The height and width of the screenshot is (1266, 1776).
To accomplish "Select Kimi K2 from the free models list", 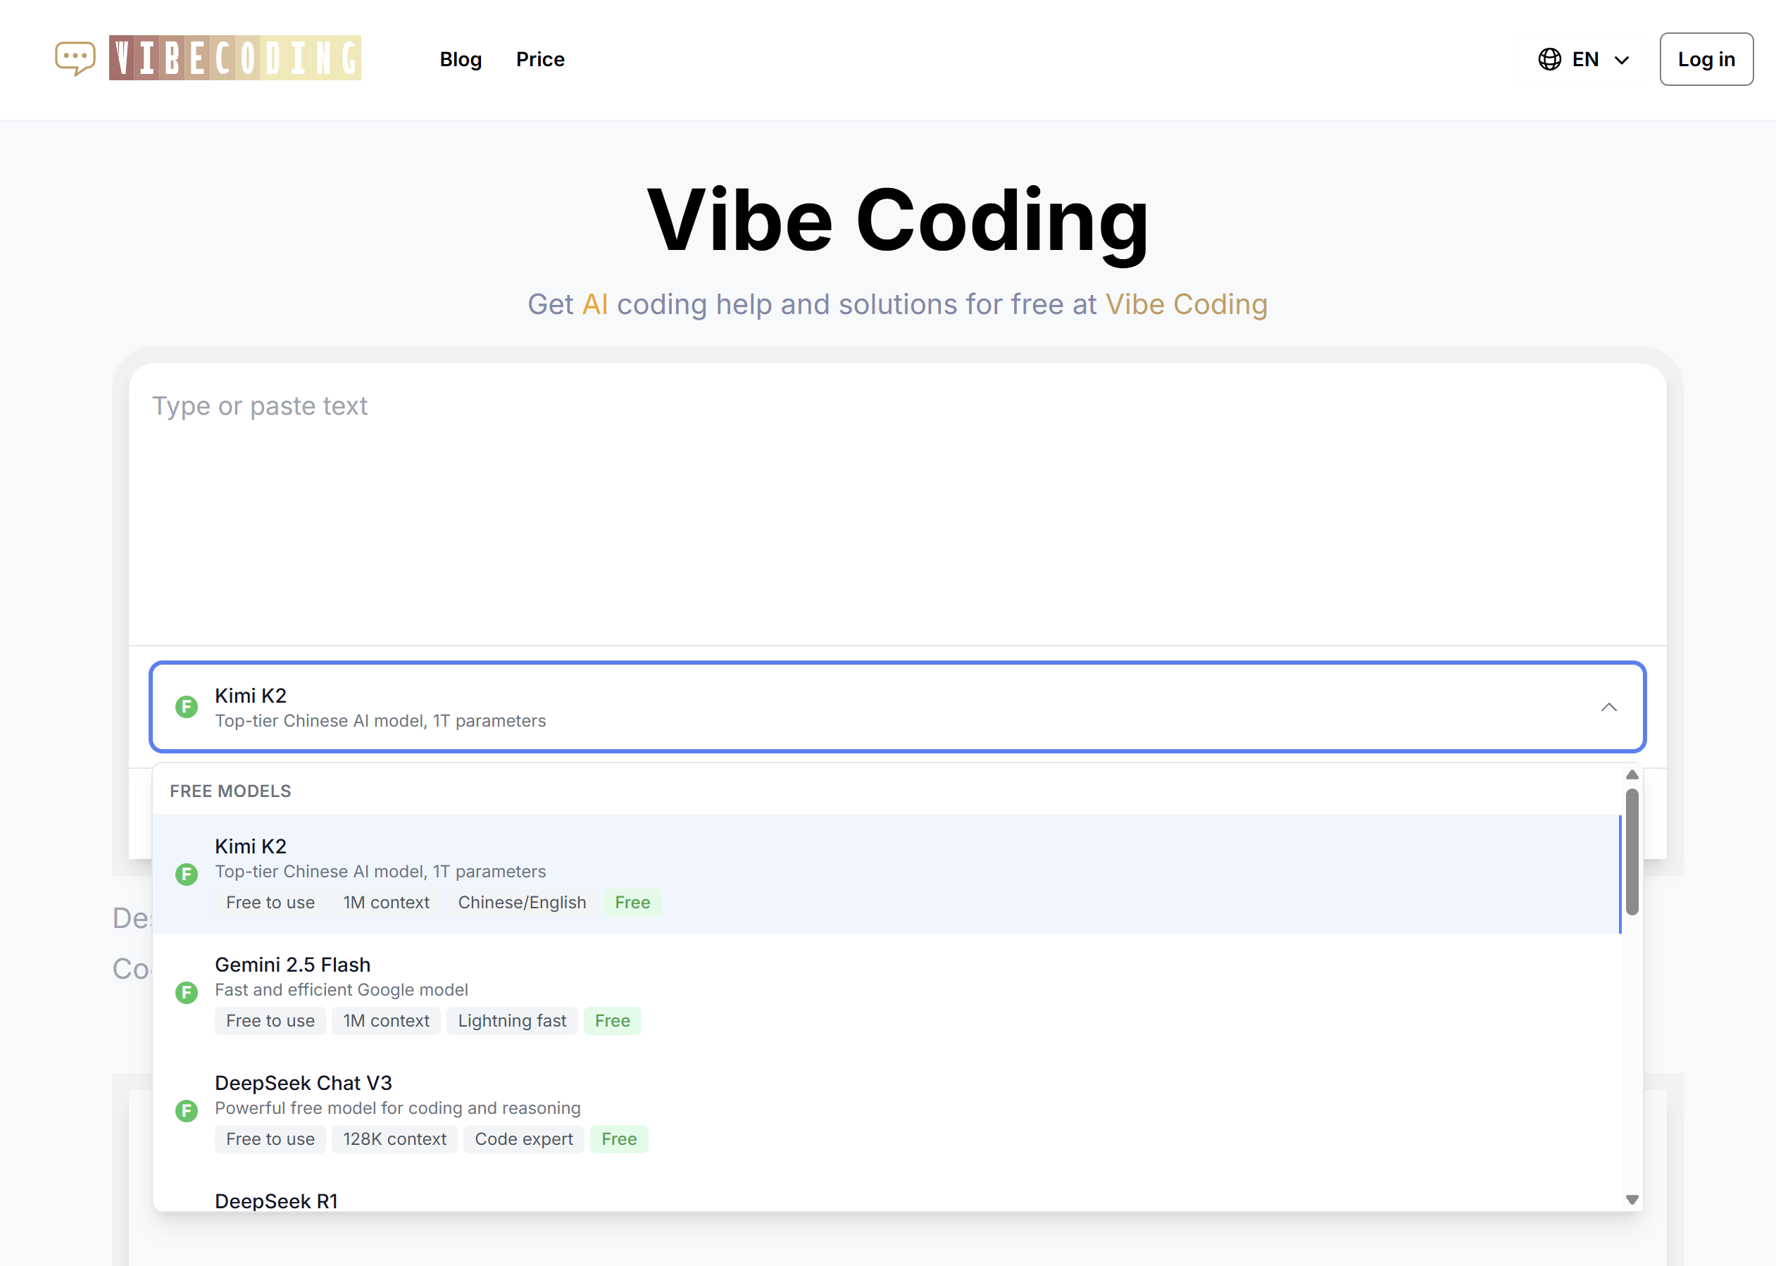I will [887, 874].
